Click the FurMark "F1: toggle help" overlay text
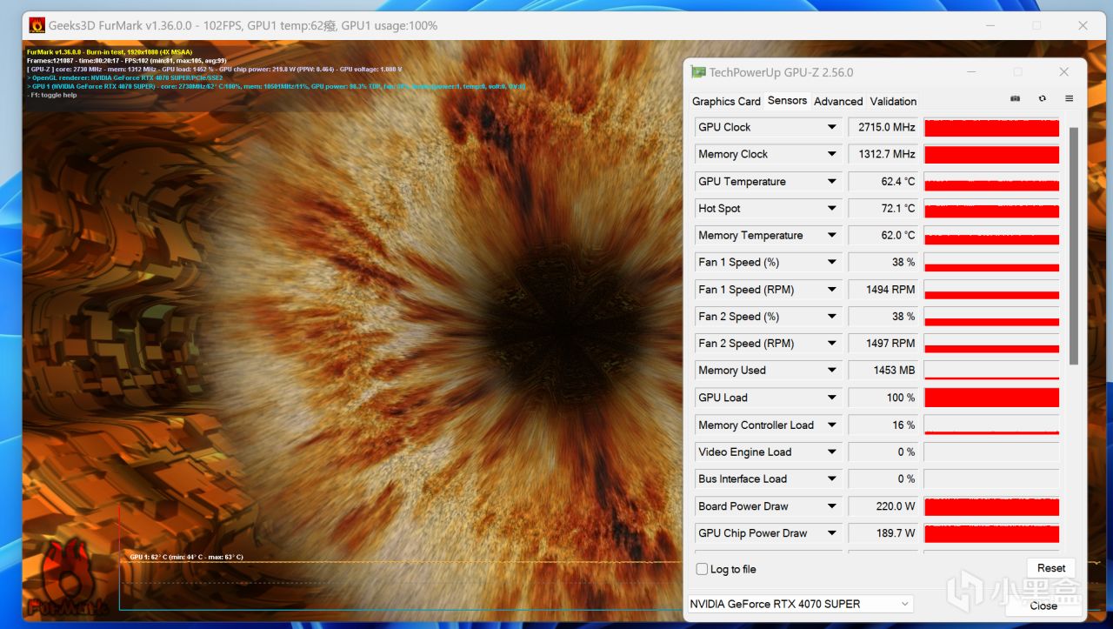1113x629 pixels. [52, 95]
